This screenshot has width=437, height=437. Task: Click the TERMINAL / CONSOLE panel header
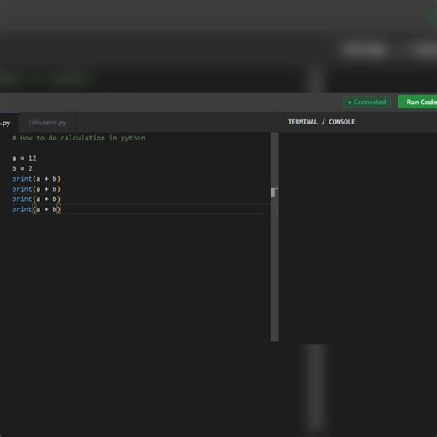tap(321, 122)
